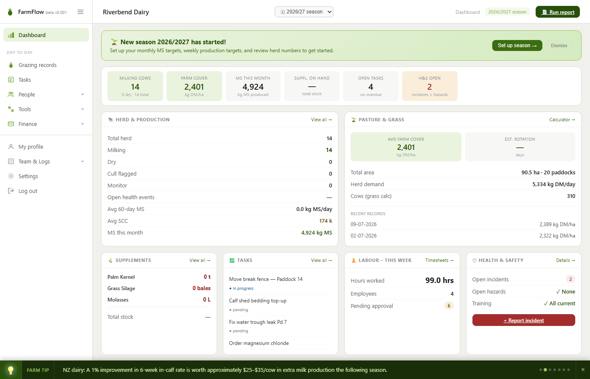The image size is (590, 379).
Task: Click the Milking Cows stat card
Action: 135,86
